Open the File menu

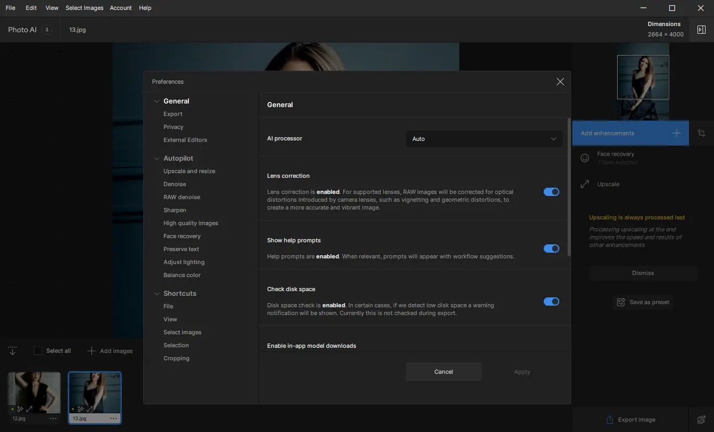coord(10,8)
